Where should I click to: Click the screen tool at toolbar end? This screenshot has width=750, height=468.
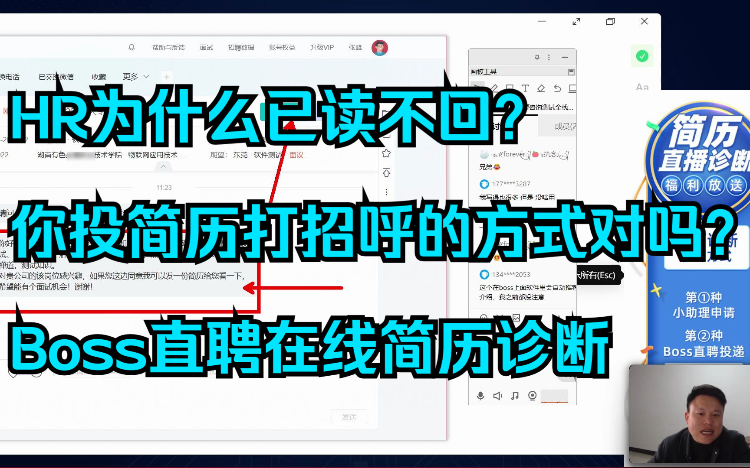click(572, 88)
